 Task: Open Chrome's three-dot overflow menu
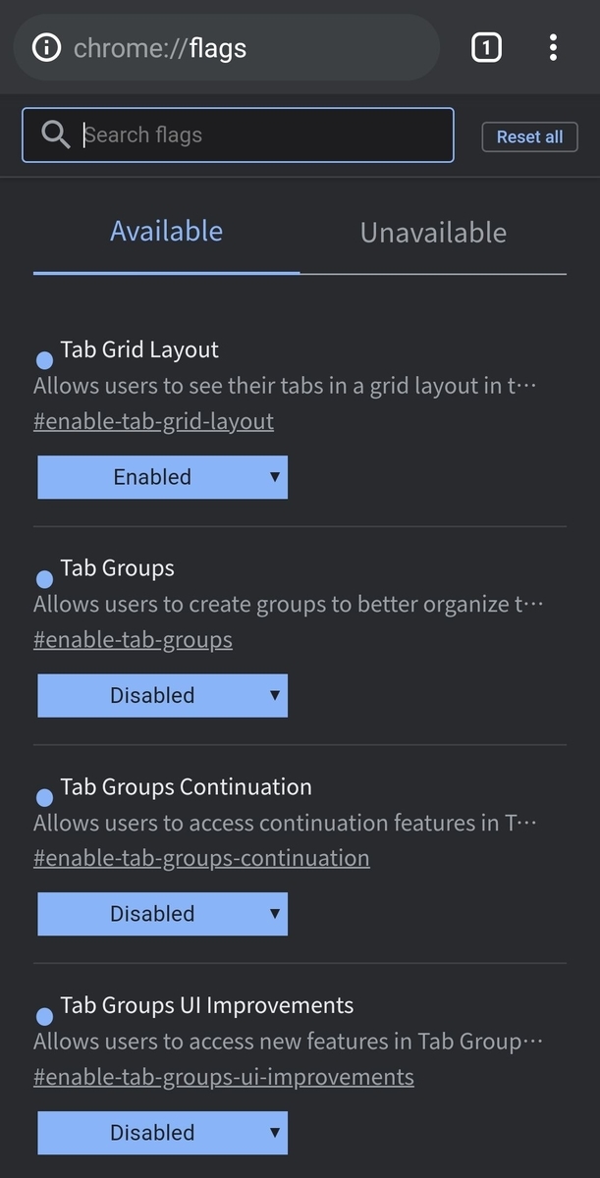tap(553, 47)
